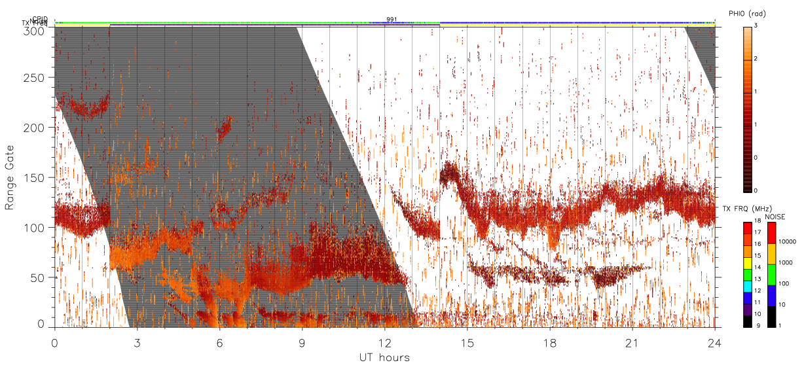804x371 pixels.
Task: Select the purple TX FRQ swatch below 11
Action: tap(748, 308)
